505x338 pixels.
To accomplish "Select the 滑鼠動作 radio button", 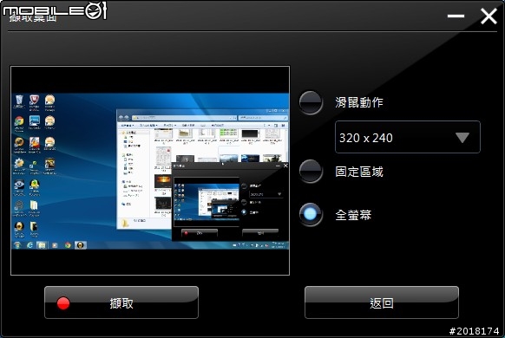I will click(x=311, y=102).
